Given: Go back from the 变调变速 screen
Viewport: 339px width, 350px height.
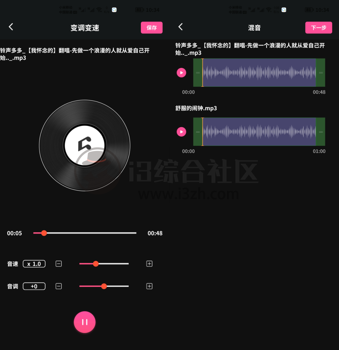Looking at the screenshot, I should (x=11, y=27).
